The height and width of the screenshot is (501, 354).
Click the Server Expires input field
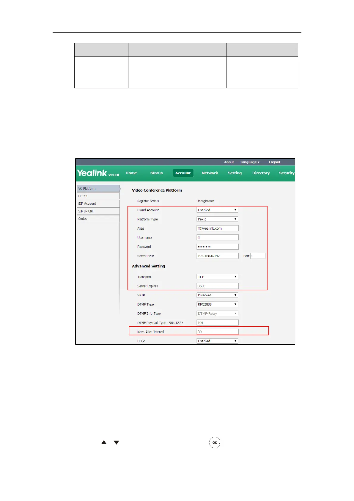point(218,286)
